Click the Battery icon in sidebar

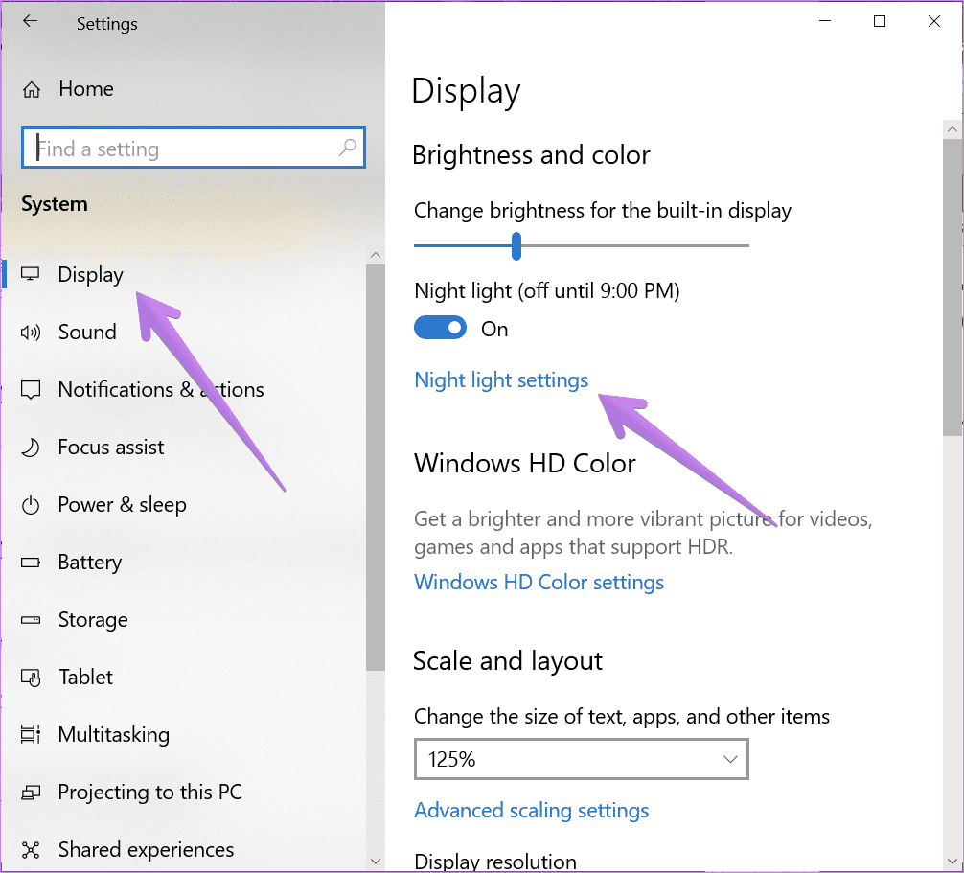(x=31, y=563)
